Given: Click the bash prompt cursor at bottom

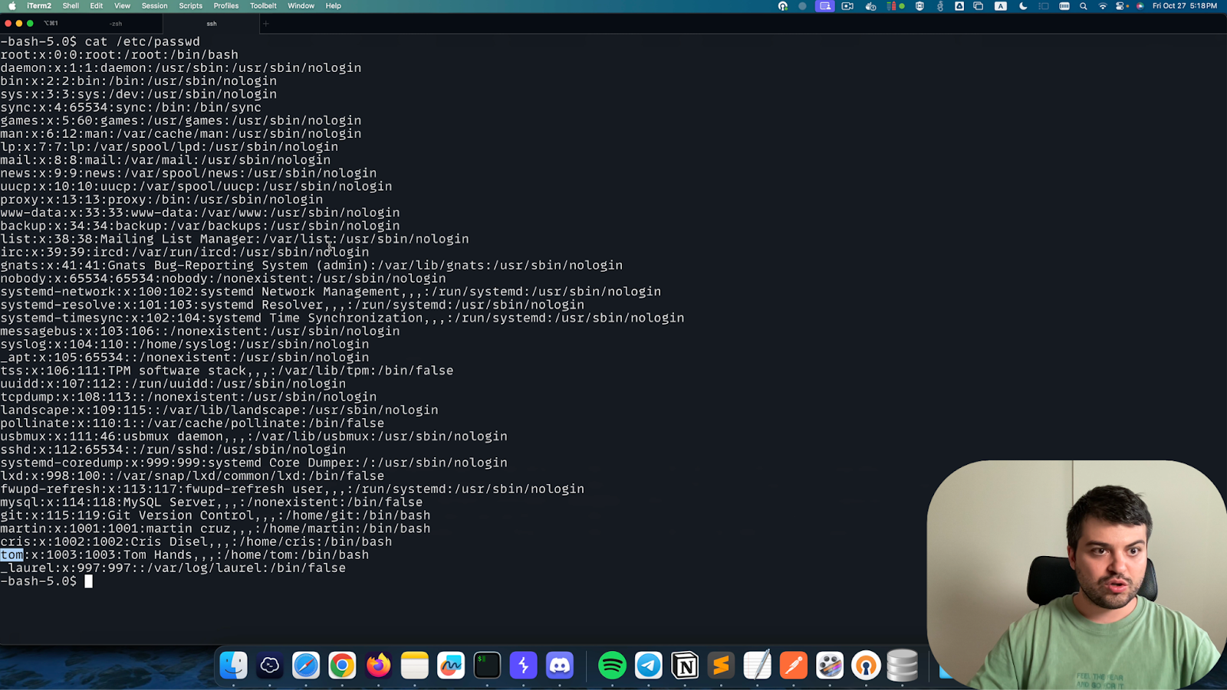Looking at the screenshot, I should click(88, 581).
